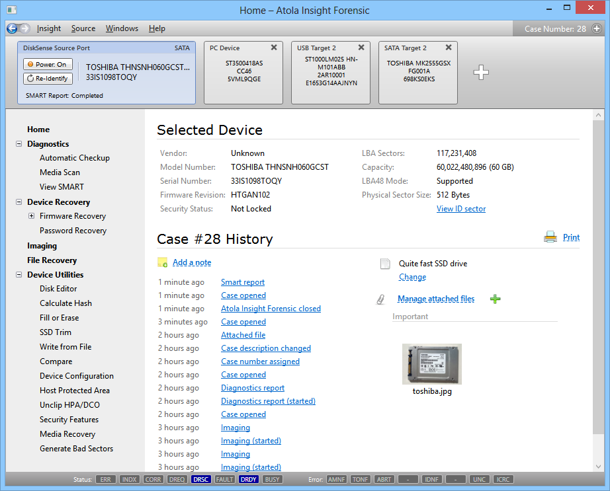Click the DRDY status indicator
The image size is (610, 491).
249,479
